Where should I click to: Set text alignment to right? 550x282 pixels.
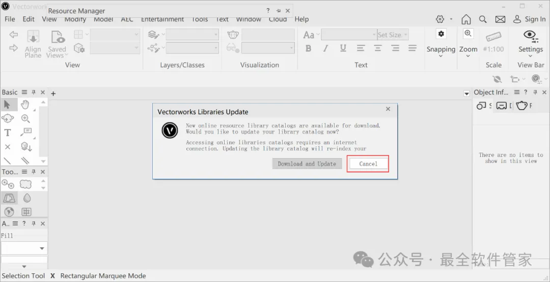click(395, 48)
